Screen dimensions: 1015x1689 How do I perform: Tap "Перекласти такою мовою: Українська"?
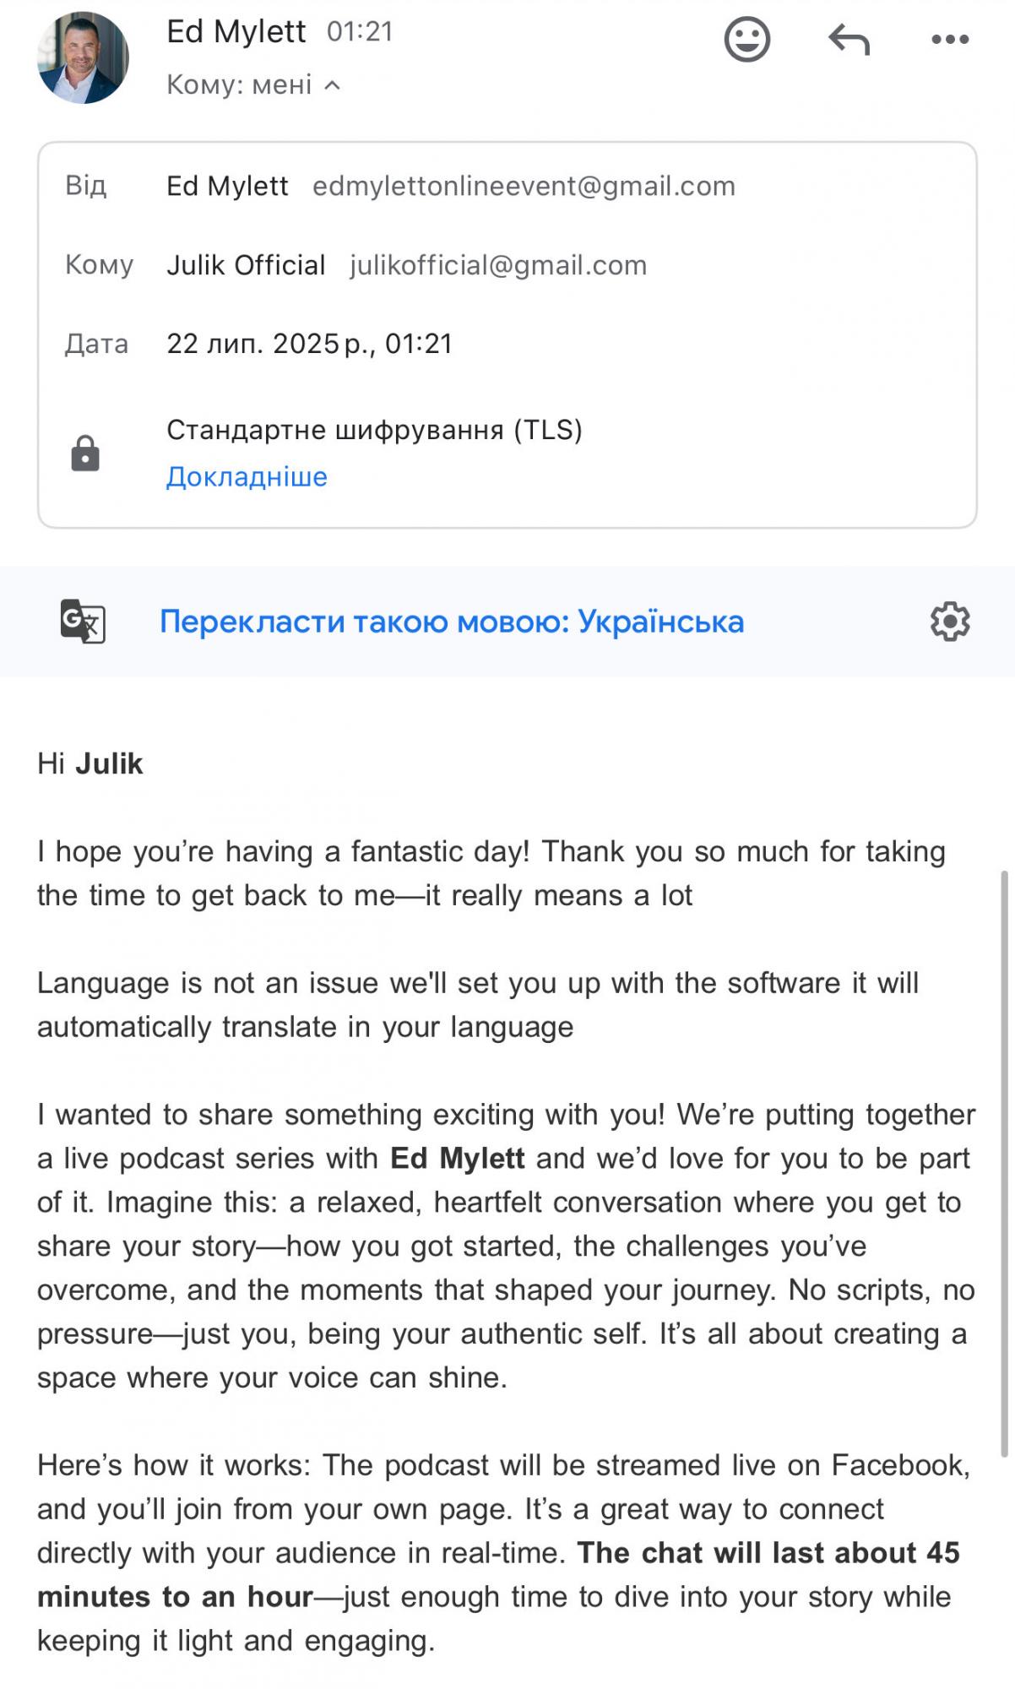tap(452, 622)
